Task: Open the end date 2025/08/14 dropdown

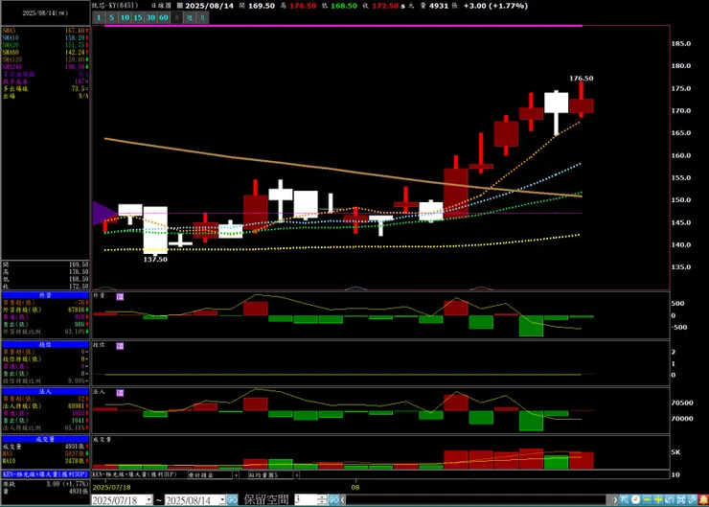Action: pyautogui.click(x=222, y=499)
